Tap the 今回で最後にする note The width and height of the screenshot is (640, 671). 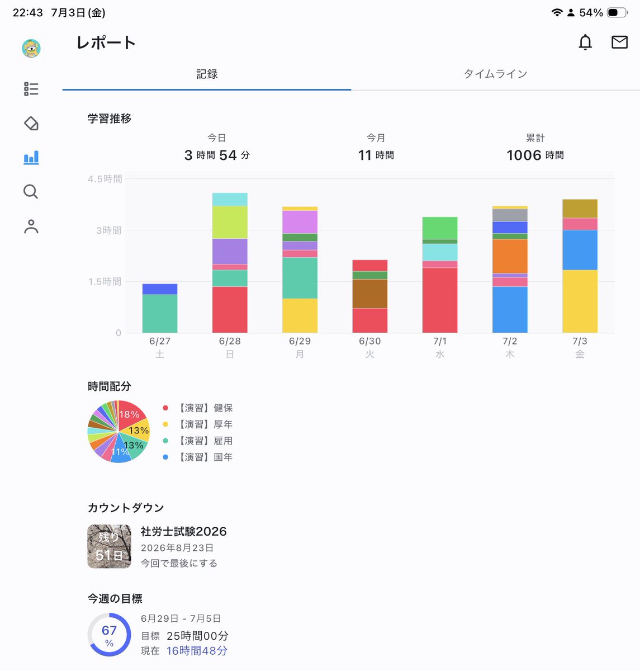pos(179,563)
